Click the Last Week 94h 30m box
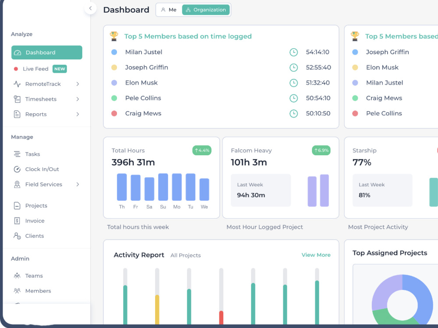Screen dimensions: 438x328 [x=261, y=190]
